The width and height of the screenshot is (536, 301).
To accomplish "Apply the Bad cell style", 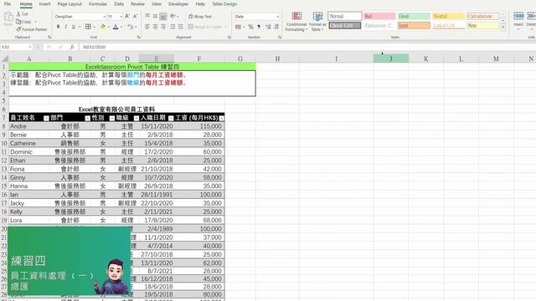I will click(379, 16).
